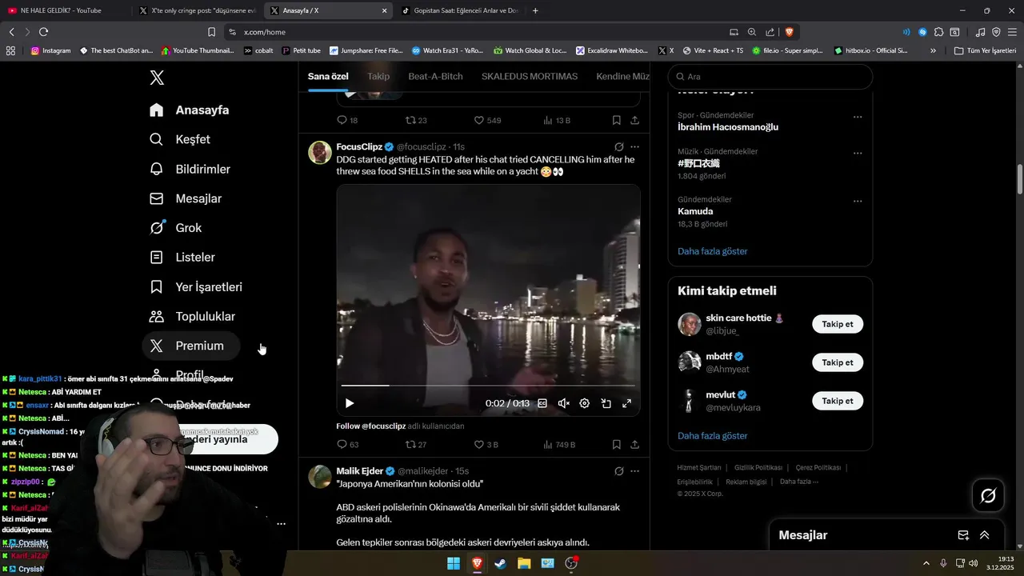Click the X logo in sidebar
Image resolution: width=1024 pixels, height=576 pixels.
click(157, 78)
